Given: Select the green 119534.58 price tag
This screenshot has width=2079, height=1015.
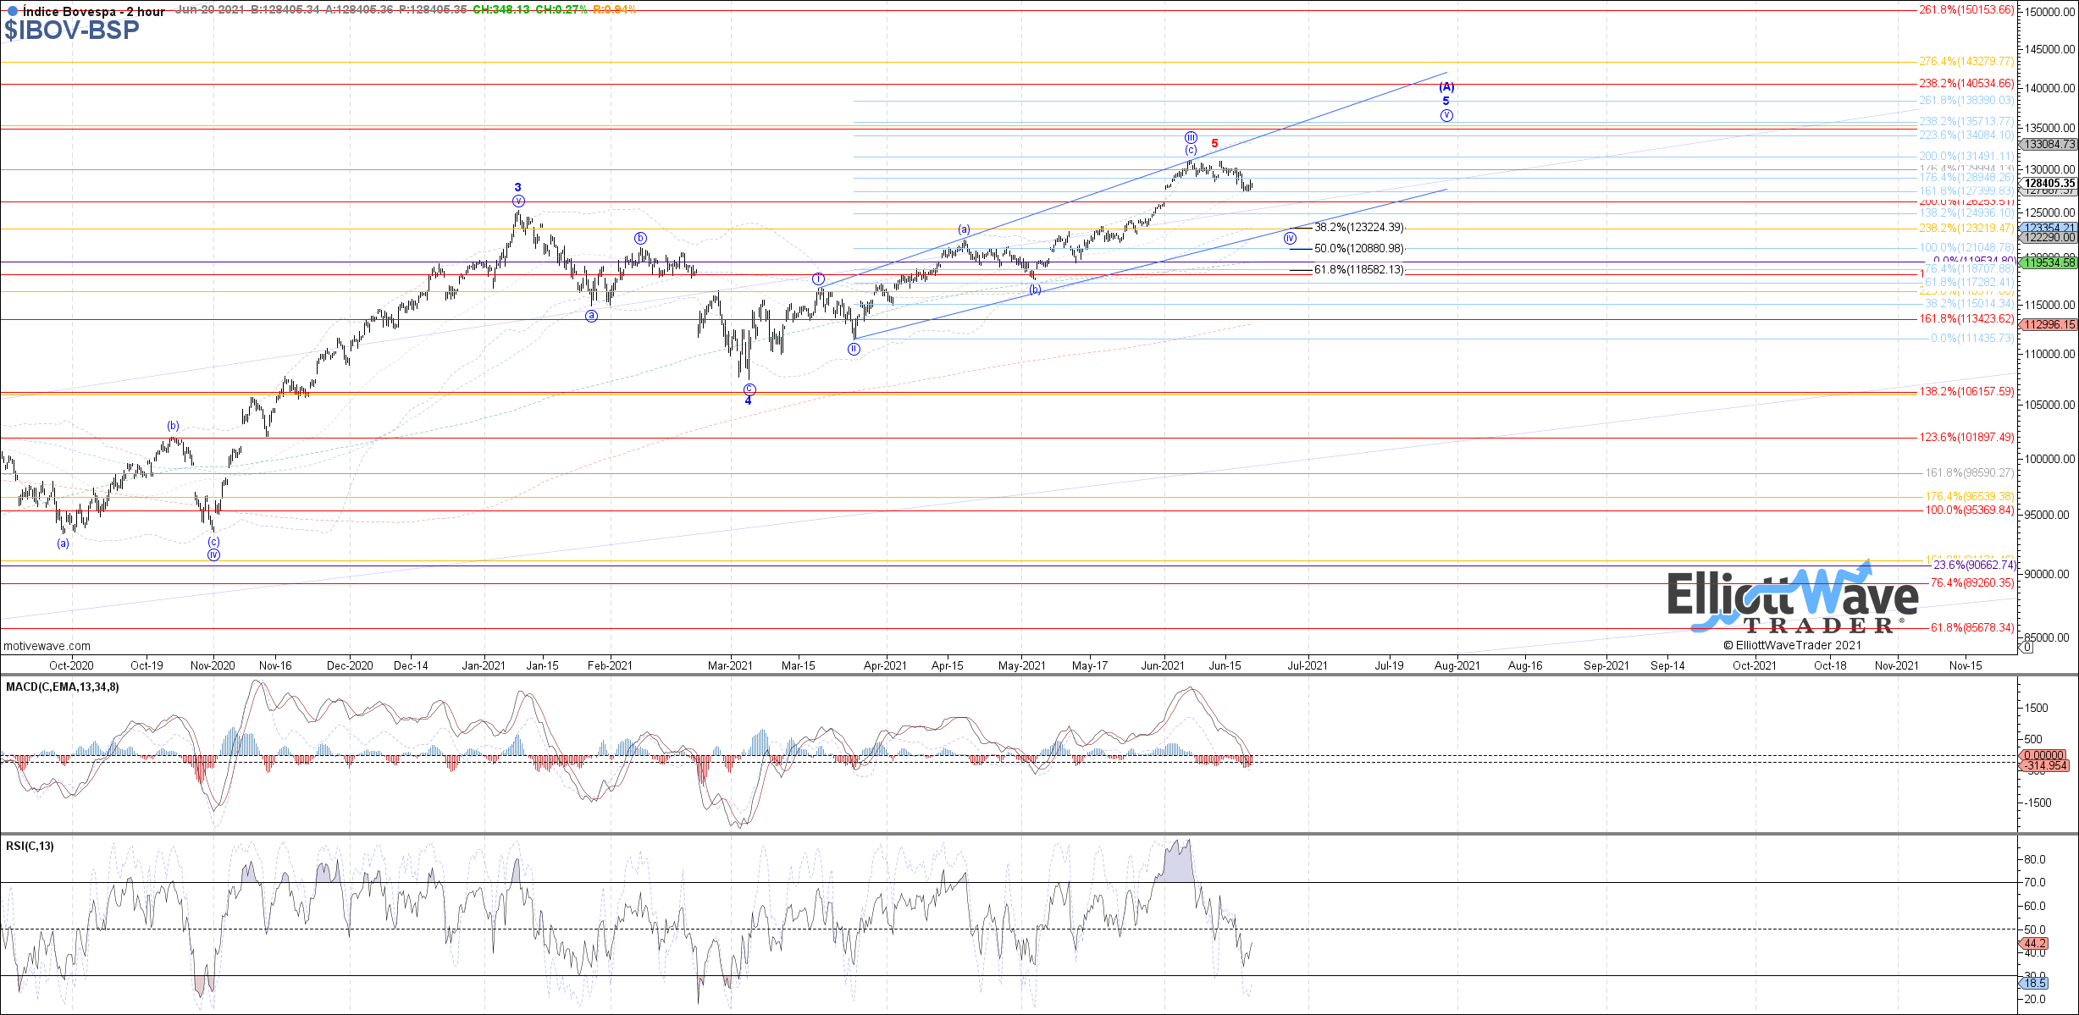Looking at the screenshot, I should [x=2049, y=262].
